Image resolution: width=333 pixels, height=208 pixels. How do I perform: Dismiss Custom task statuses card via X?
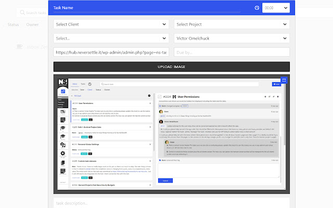tap(150, 161)
